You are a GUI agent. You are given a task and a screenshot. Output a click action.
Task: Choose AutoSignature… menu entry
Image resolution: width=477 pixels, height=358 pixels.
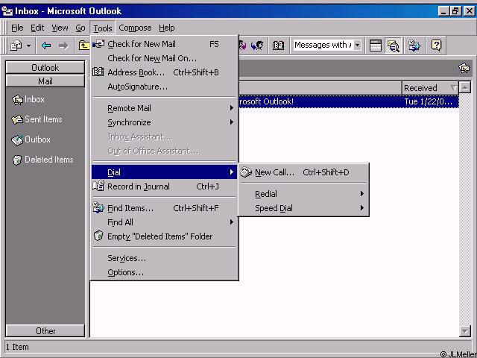[164, 87]
